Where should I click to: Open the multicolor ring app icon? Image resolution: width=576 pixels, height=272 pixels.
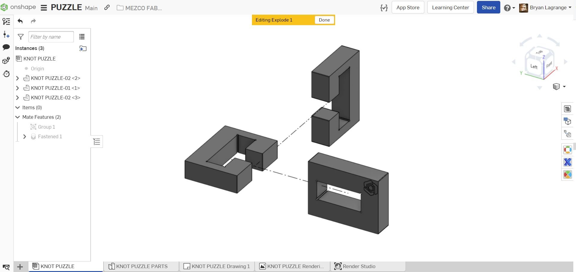567,150
